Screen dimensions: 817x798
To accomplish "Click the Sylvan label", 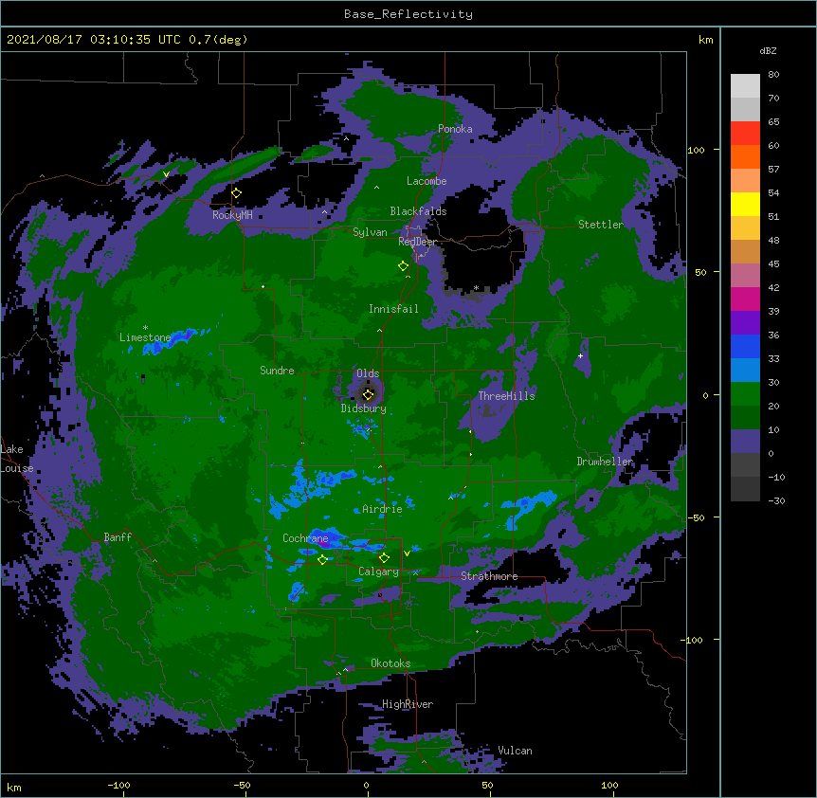I will coord(370,232).
